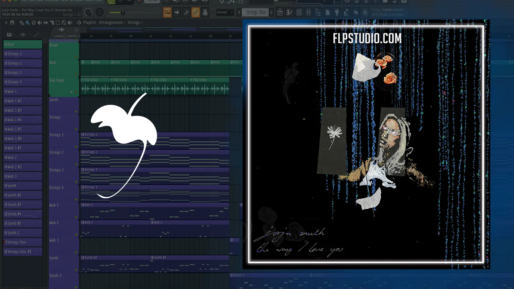
Task: Toggle the magnet snap icon in playlist toolbar
Action: (12, 22)
